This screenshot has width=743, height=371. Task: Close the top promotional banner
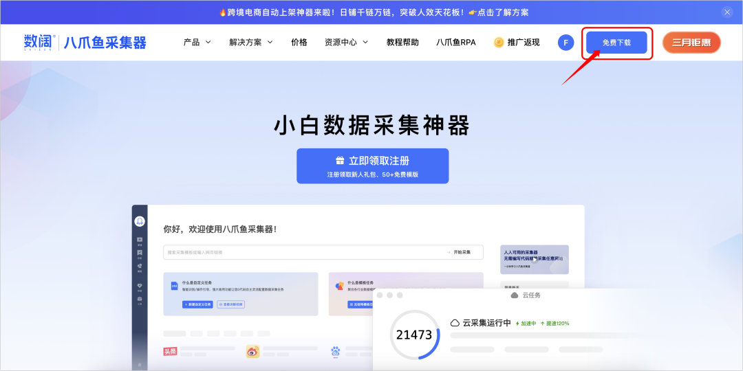727,12
